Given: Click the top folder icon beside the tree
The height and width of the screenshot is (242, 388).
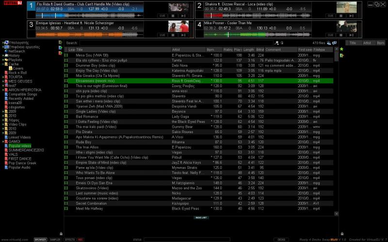Looking at the screenshot, I should (60, 43).
